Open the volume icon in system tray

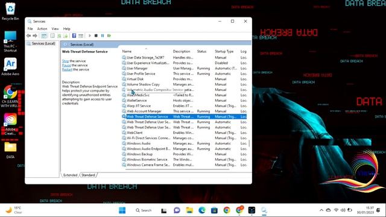[x=343, y=210]
